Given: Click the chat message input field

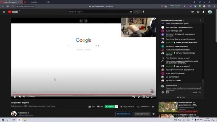Looking at the screenshot, I should point(183,89).
